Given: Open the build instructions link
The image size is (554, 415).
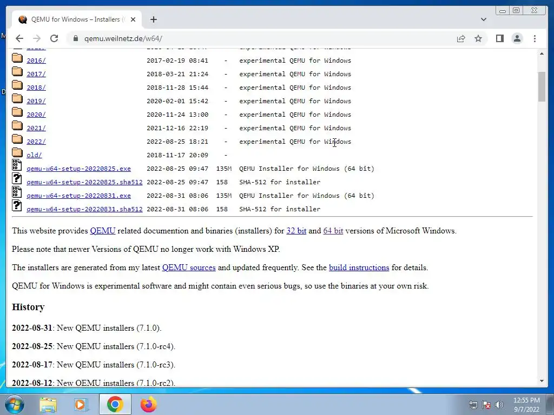Looking at the screenshot, I should [x=359, y=267].
